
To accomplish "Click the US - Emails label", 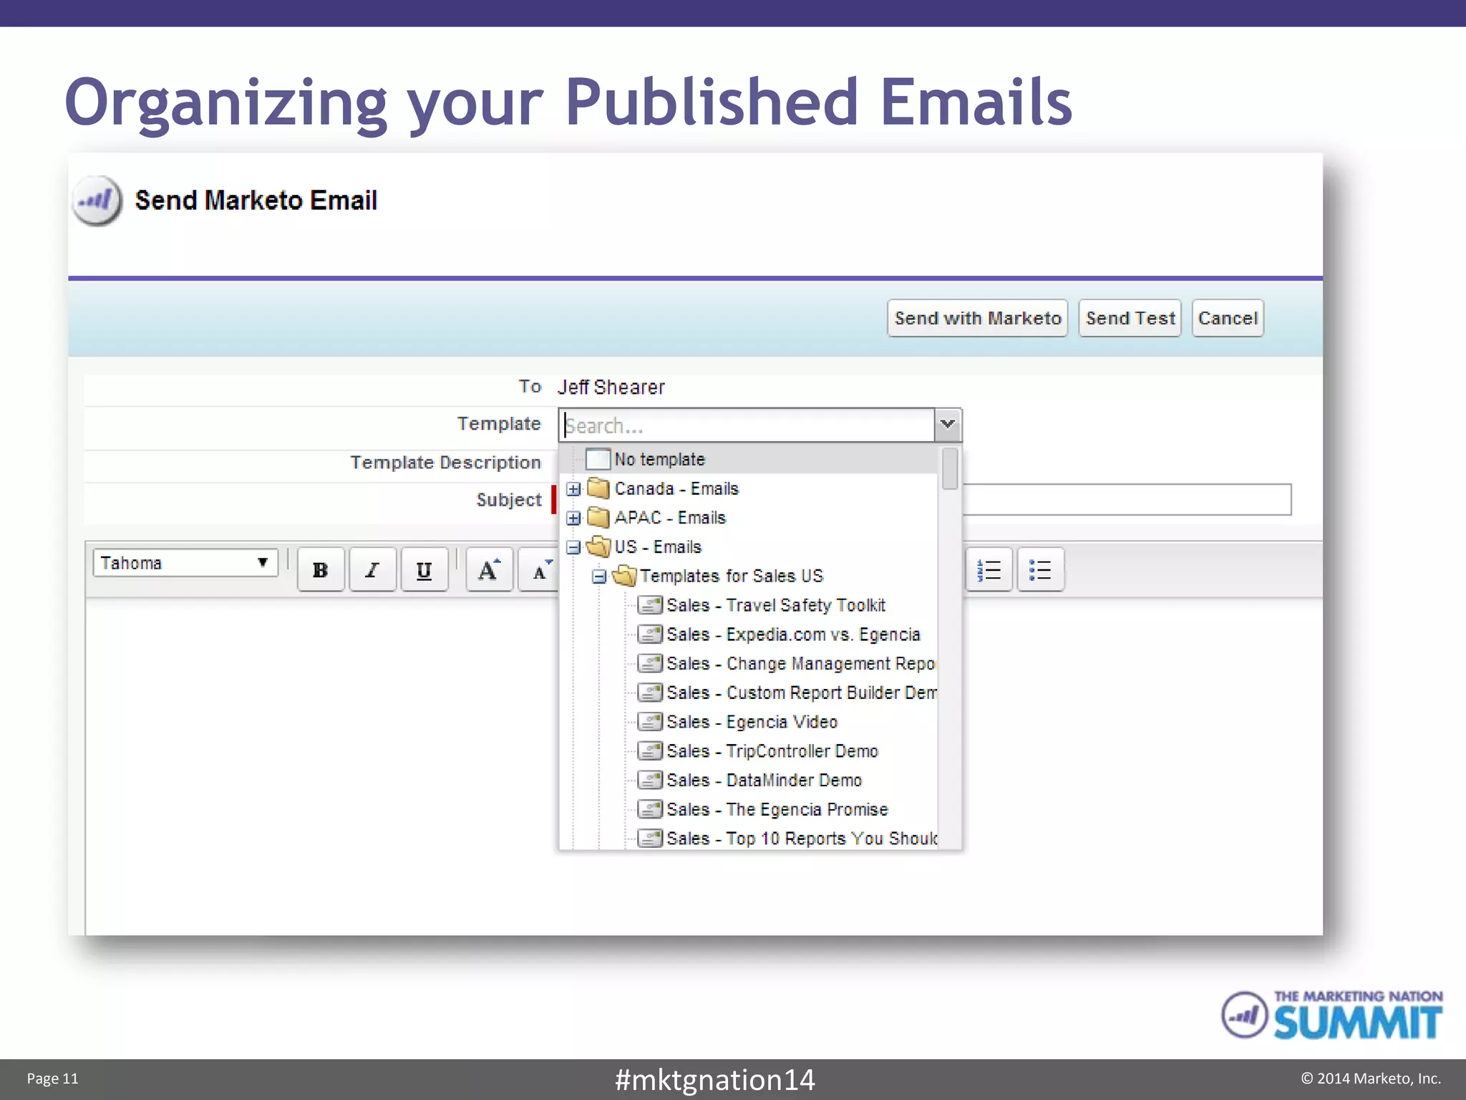I will [x=658, y=547].
